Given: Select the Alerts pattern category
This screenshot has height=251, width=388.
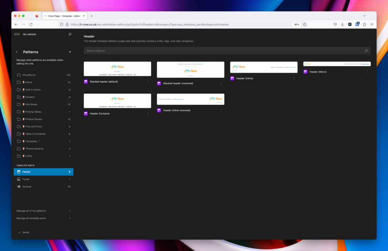Looking at the screenshot, I should pos(44,82).
